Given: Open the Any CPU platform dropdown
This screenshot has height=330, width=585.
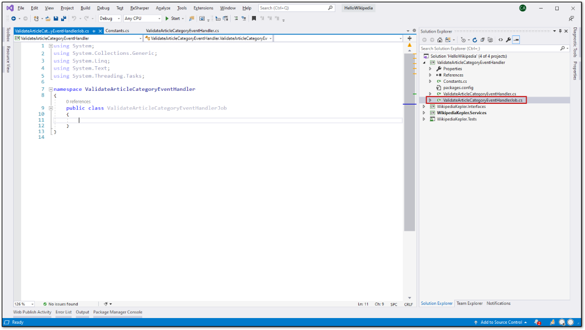Looking at the screenshot, I should 142,18.
